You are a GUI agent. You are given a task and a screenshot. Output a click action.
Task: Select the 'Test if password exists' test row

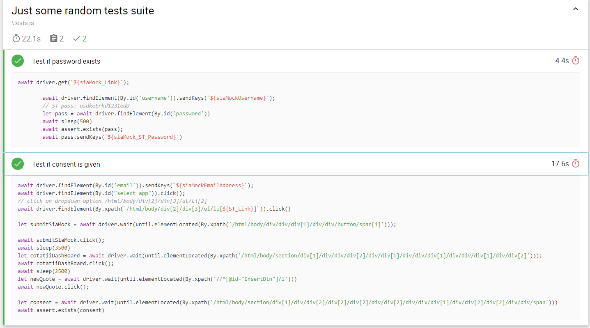66,60
